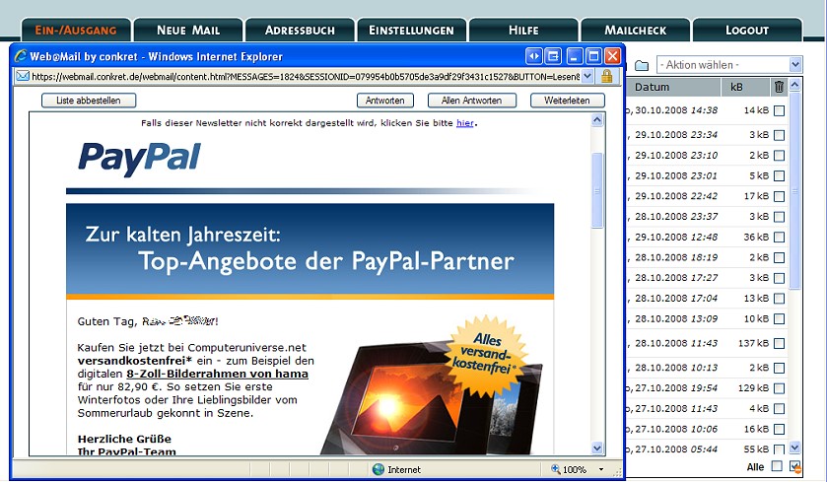Select the 28.10.2008 17:04 message row
Screen dimensions: 827x482
pyautogui.click(x=707, y=299)
